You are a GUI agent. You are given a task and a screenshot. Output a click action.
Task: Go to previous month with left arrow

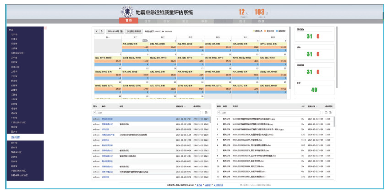click(97, 32)
